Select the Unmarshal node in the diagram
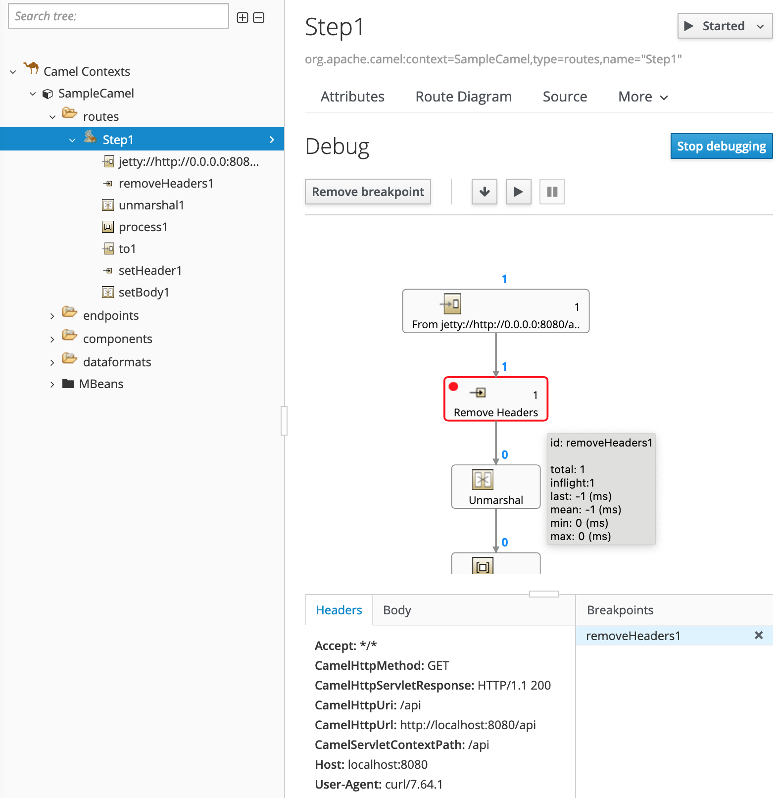Screen dimensions: 779x798 click(495, 487)
